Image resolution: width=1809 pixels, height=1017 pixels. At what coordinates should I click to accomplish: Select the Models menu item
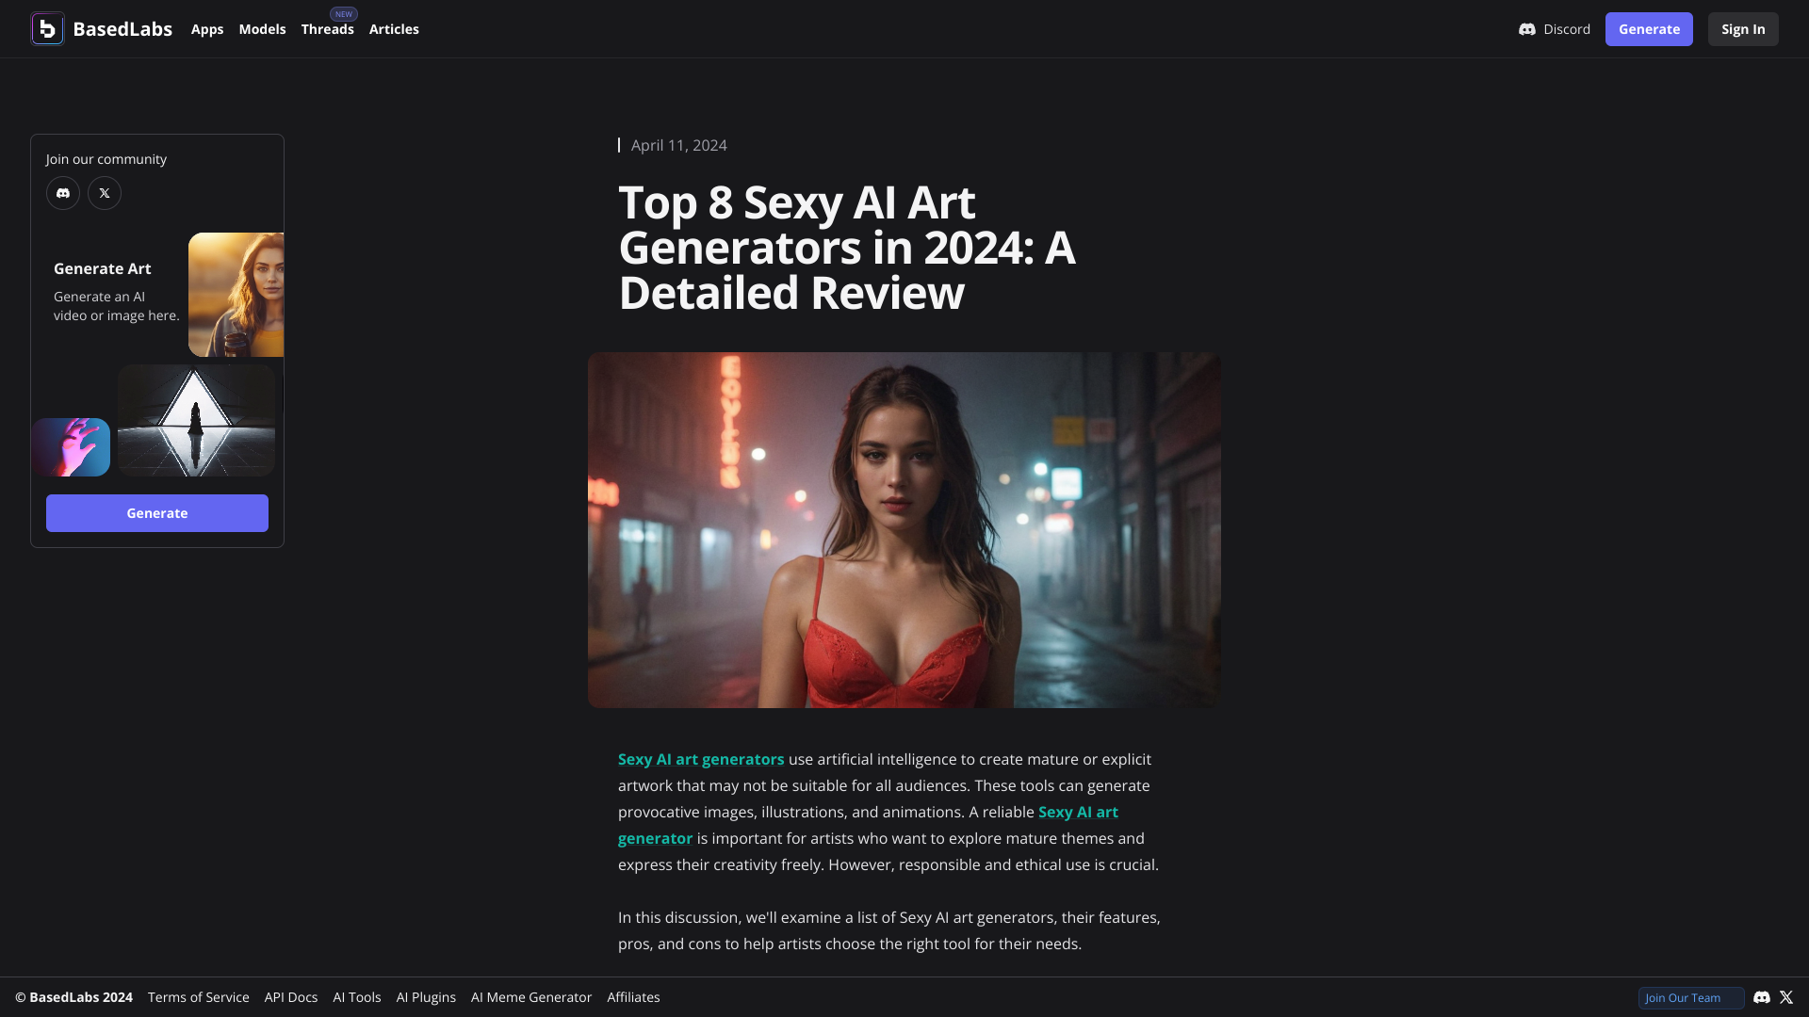pyautogui.click(x=262, y=28)
